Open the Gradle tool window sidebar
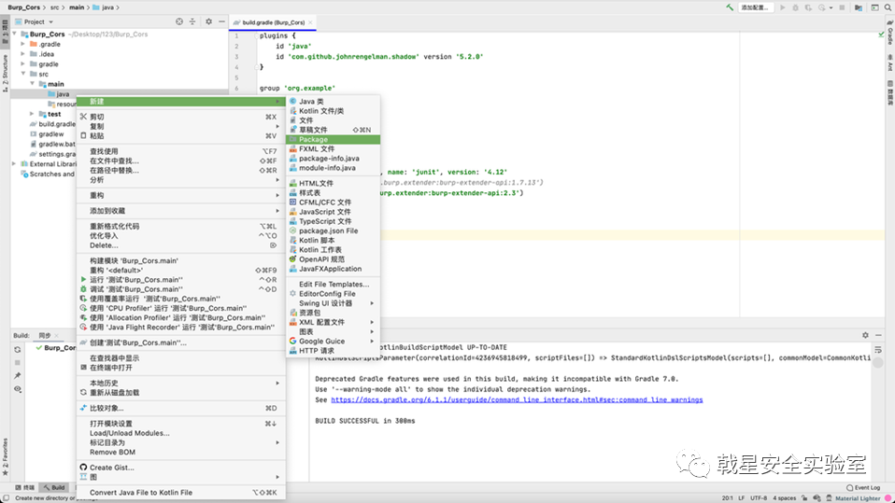Screen dimensions: 895x503 click(x=888, y=37)
